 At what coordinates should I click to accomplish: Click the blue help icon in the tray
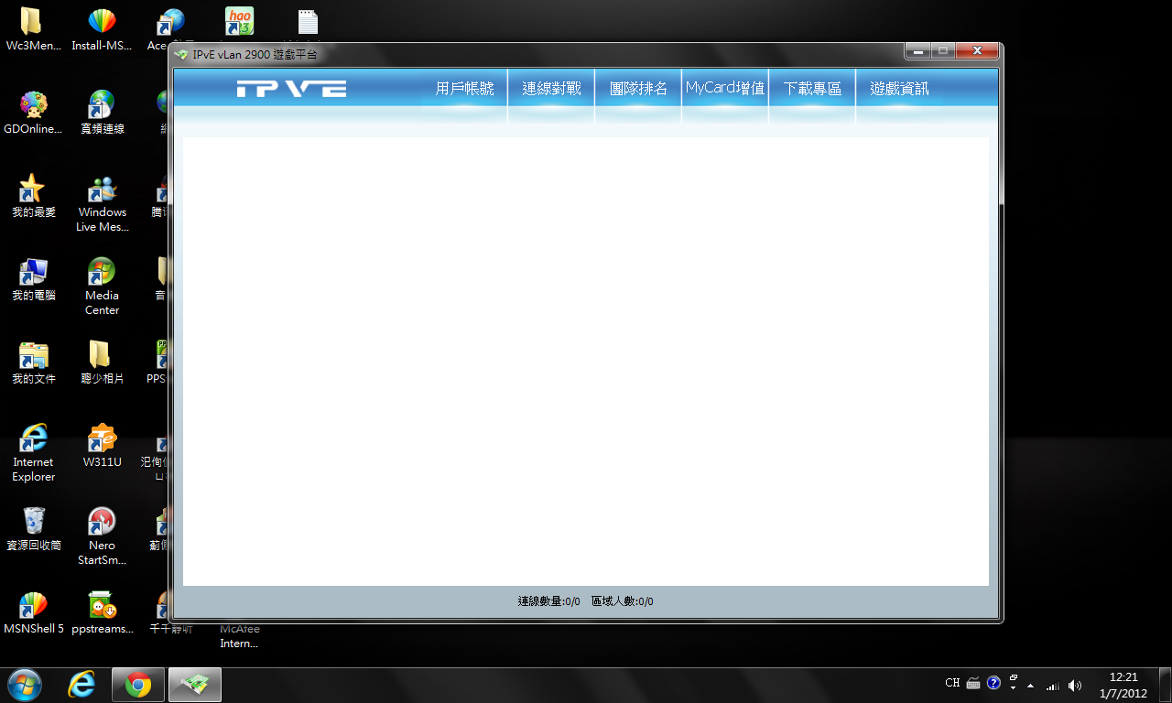(x=993, y=683)
